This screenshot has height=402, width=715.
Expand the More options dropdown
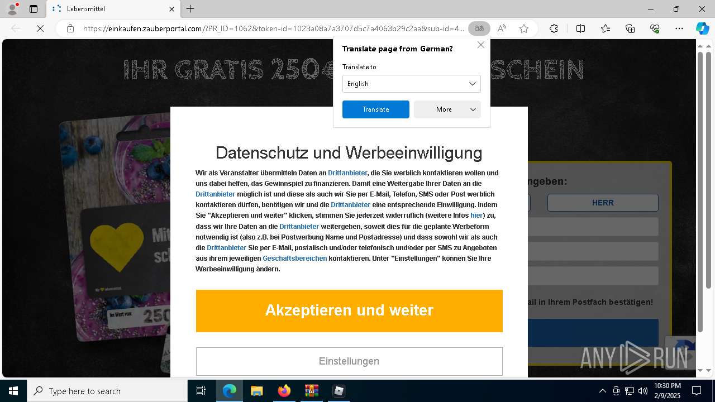click(x=447, y=109)
